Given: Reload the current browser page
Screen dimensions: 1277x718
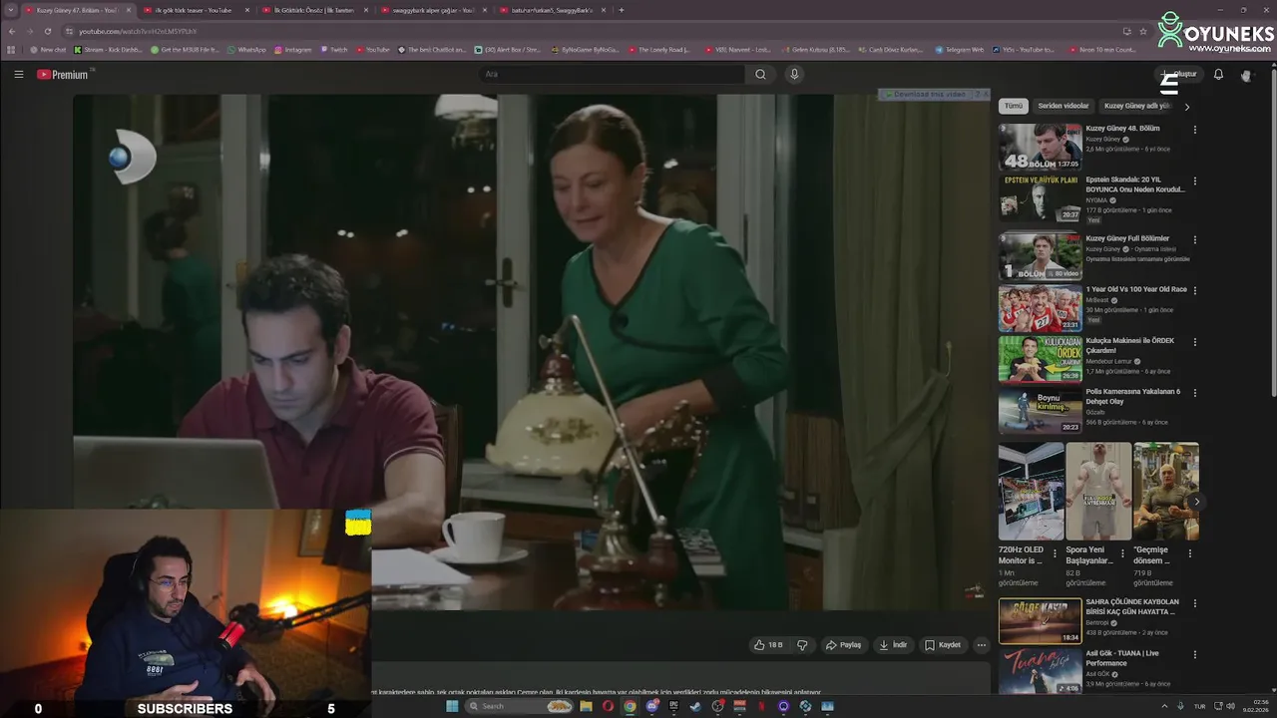Looking at the screenshot, I should pyautogui.click(x=47, y=31).
